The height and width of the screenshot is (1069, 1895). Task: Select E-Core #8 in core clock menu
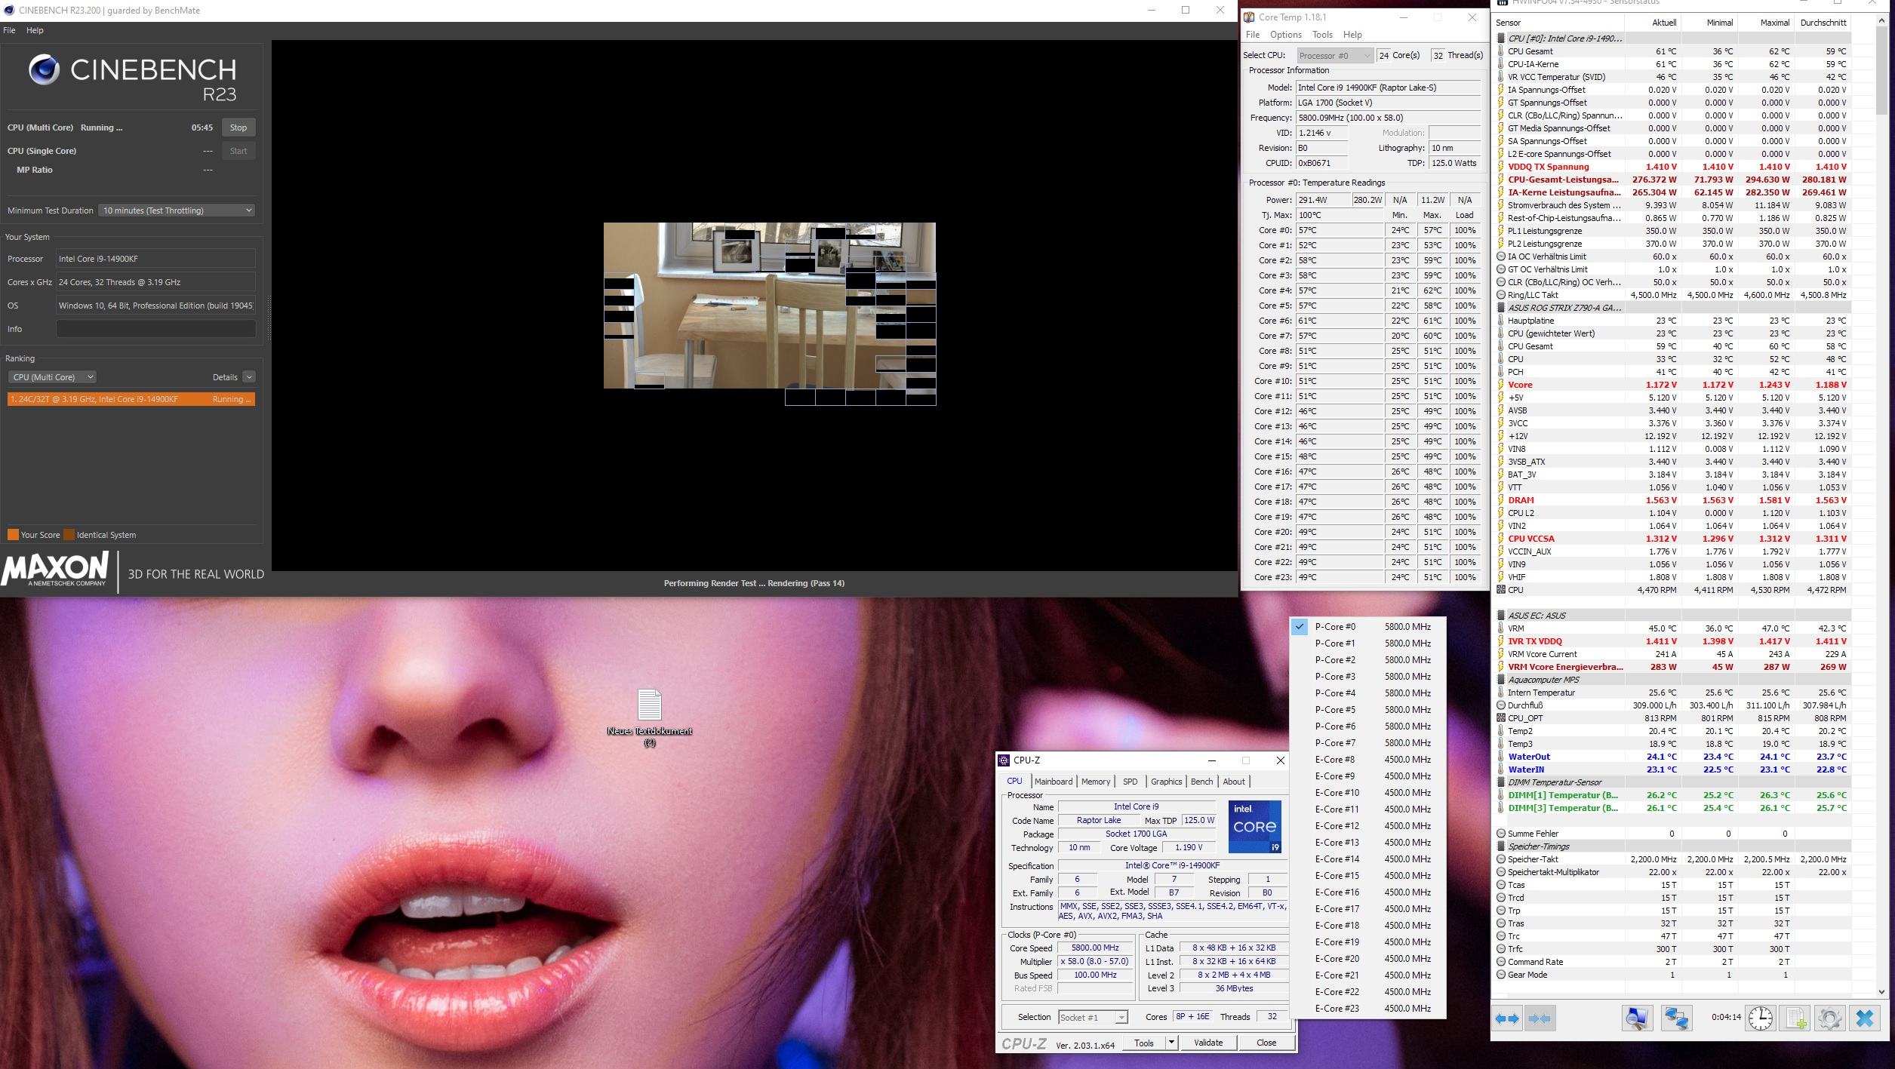1367,760
